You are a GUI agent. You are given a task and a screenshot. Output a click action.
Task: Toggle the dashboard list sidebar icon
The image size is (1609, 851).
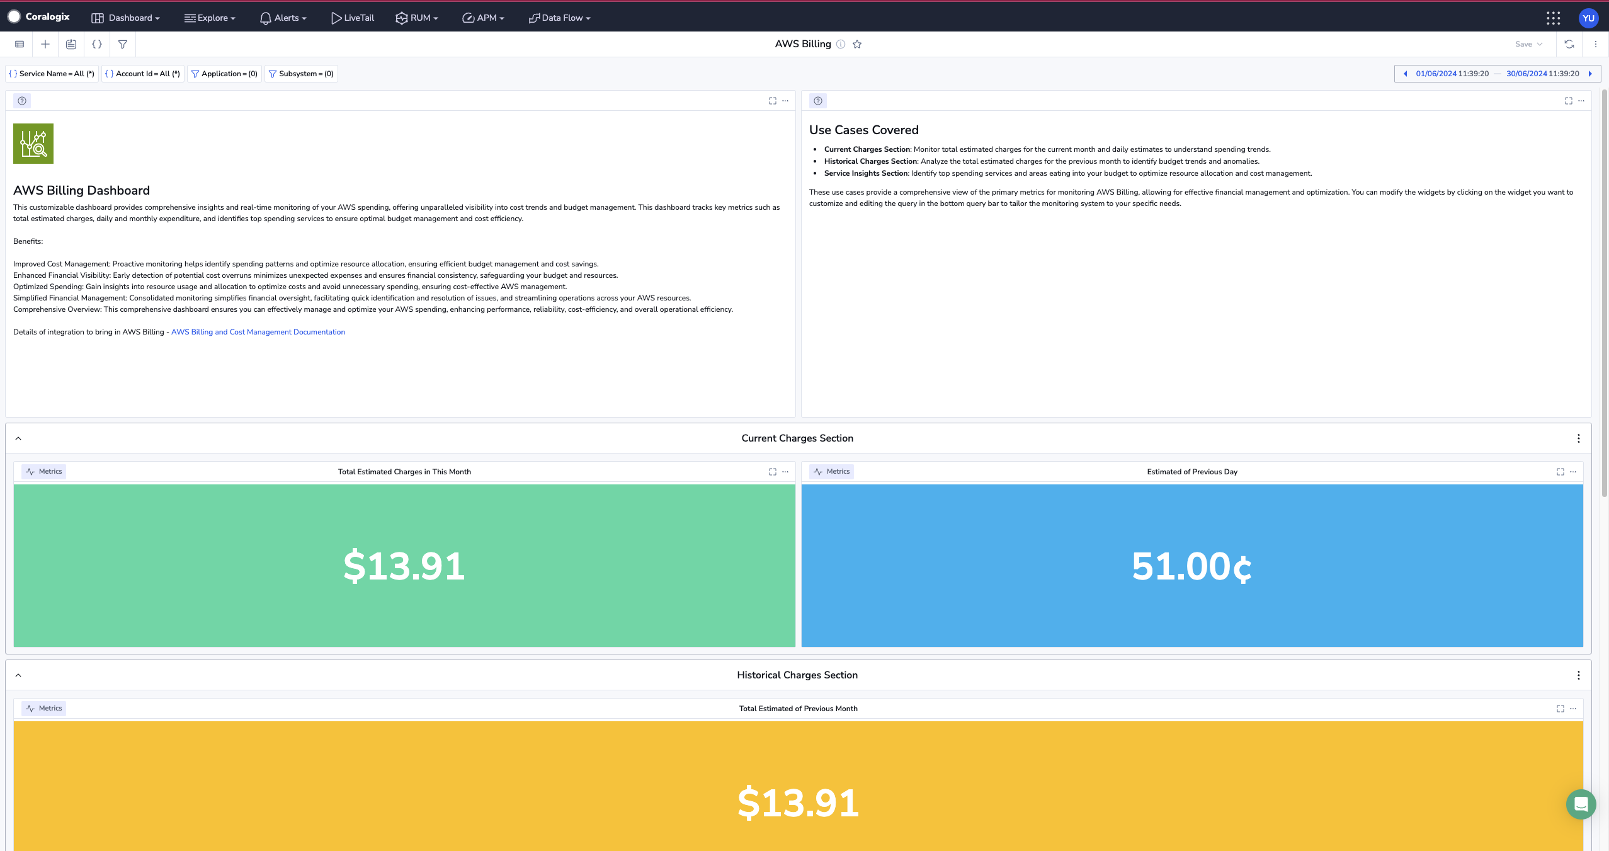(x=20, y=44)
